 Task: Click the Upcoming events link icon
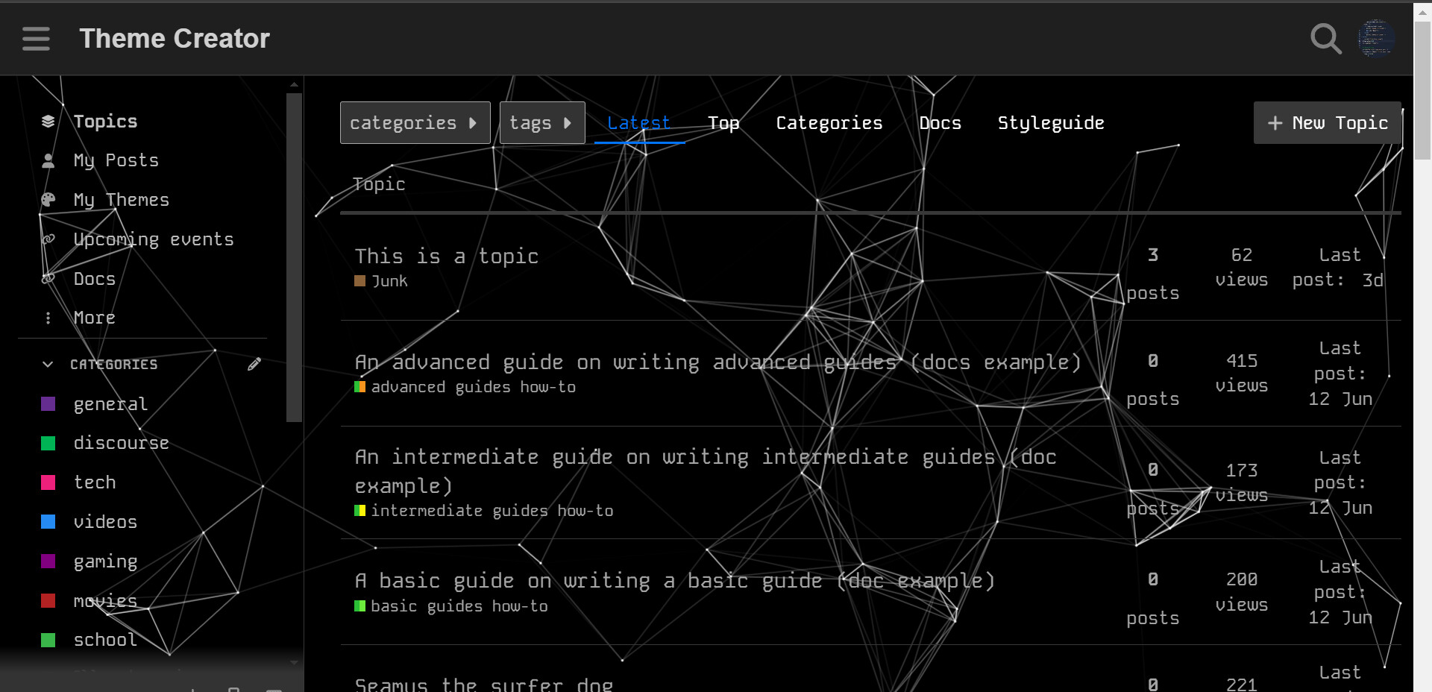pyautogui.click(x=48, y=239)
